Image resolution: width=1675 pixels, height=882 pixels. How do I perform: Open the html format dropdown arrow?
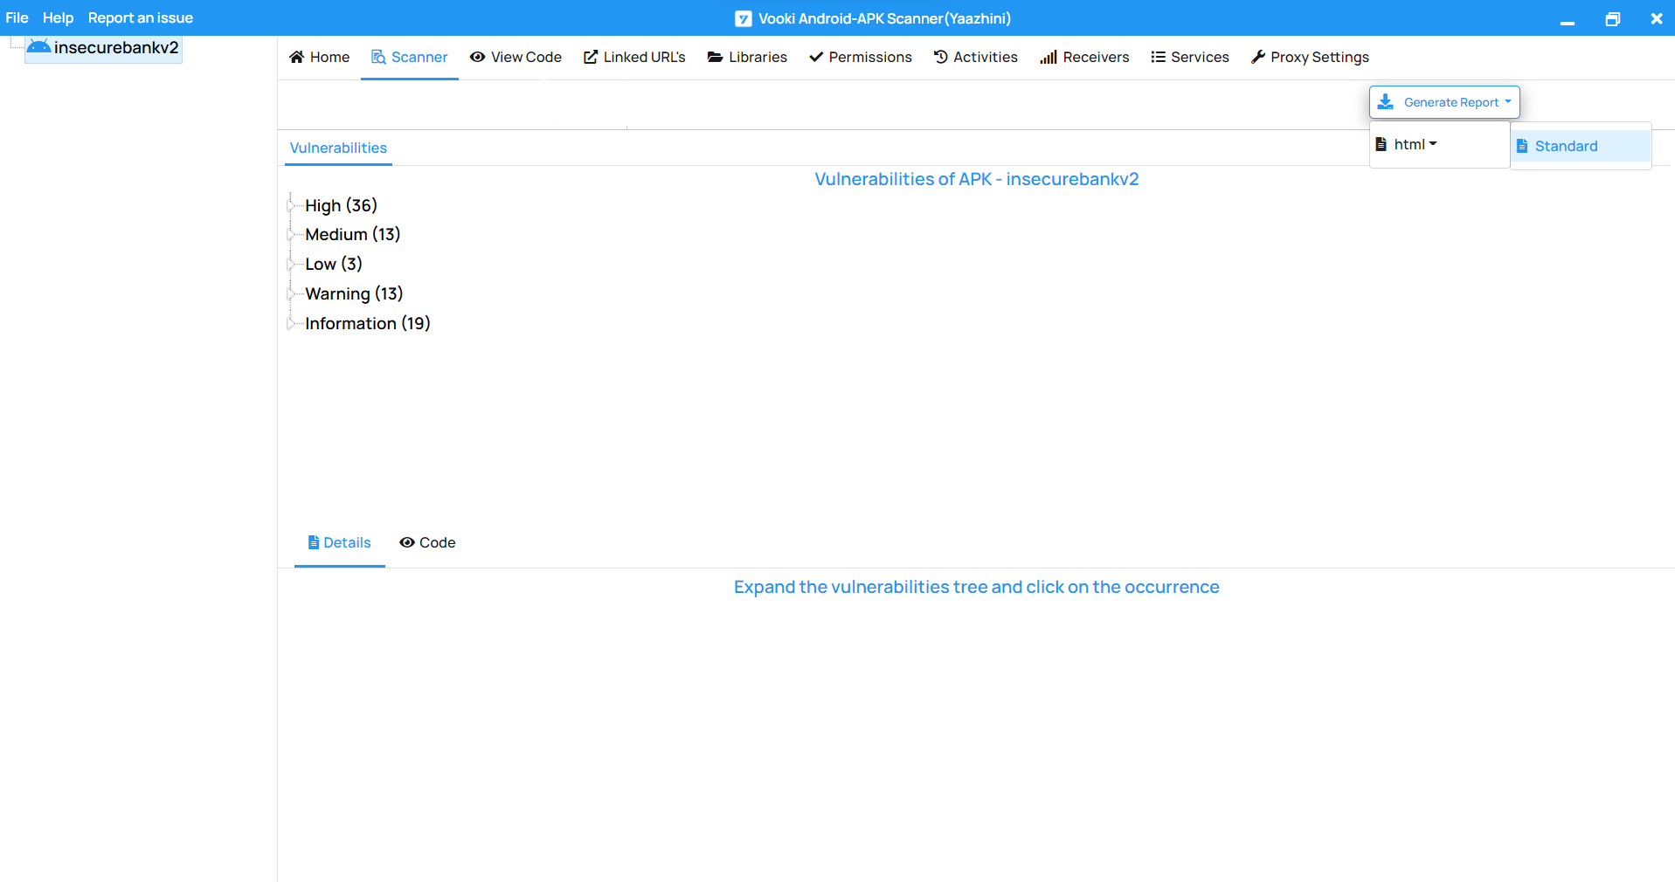coord(1433,144)
